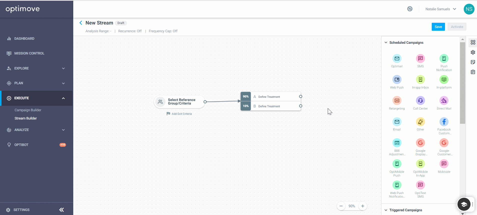Select the Optimail campaign icon

[x=397, y=58]
